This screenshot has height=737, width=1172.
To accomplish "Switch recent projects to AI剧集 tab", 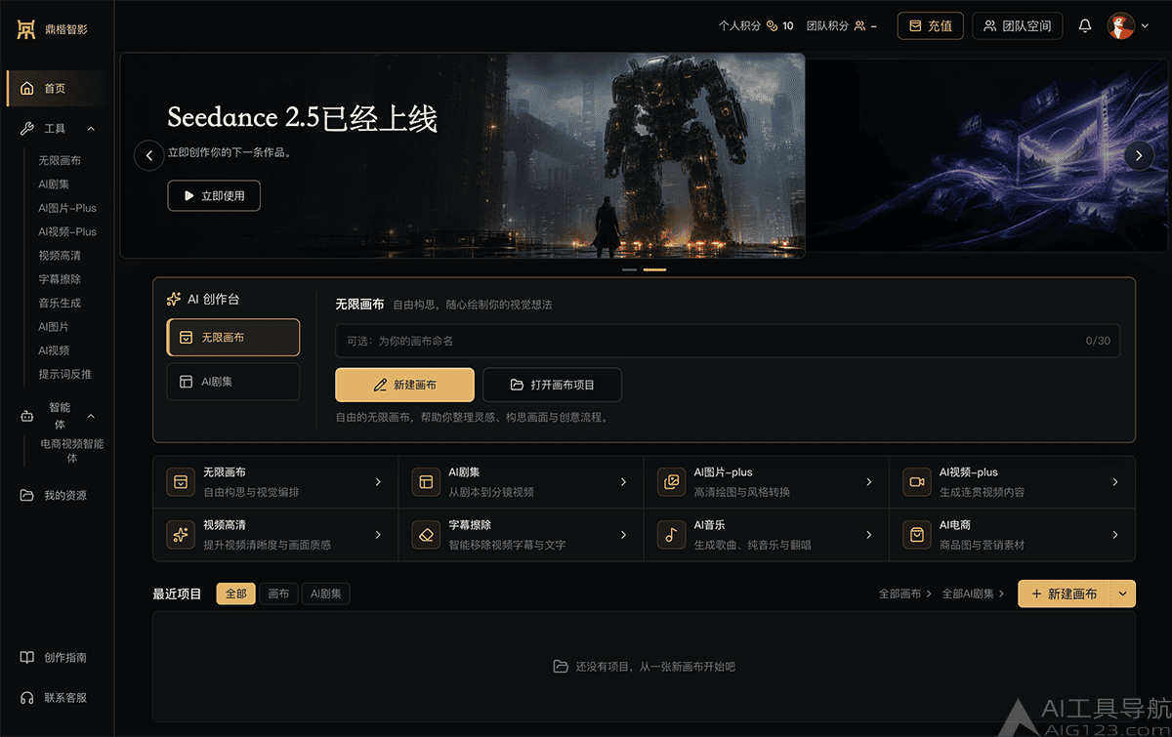I will tap(326, 594).
